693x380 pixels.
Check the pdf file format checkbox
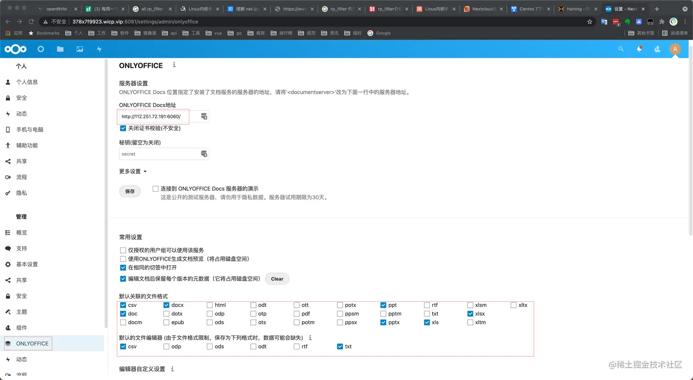point(297,314)
